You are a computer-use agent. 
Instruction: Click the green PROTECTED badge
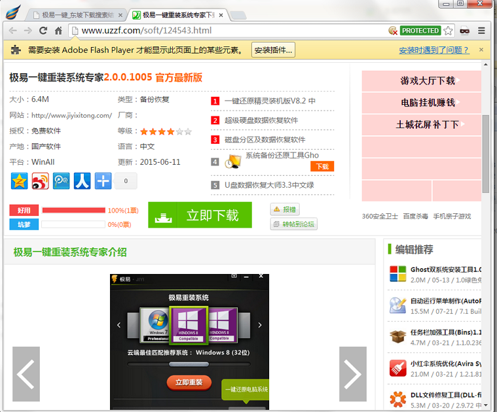pyautogui.click(x=420, y=31)
